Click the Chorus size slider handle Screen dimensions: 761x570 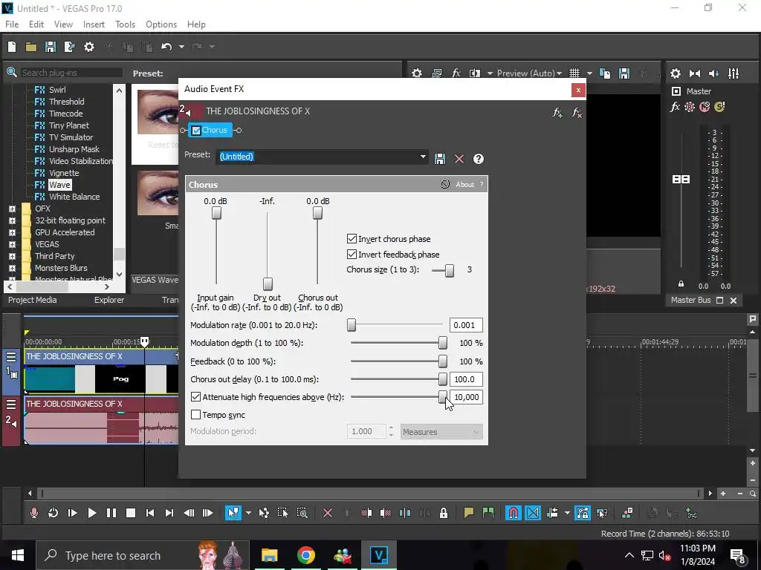click(450, 270)
